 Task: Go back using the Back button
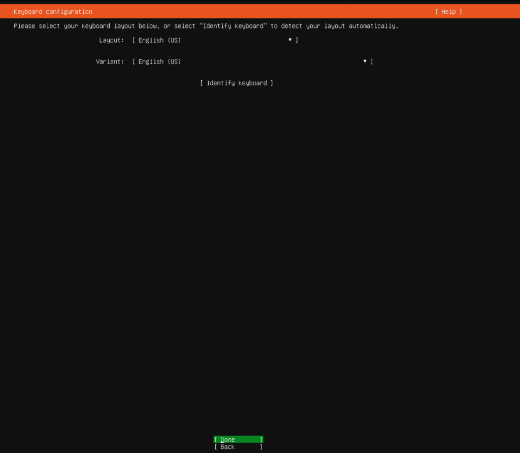point(238,447)
